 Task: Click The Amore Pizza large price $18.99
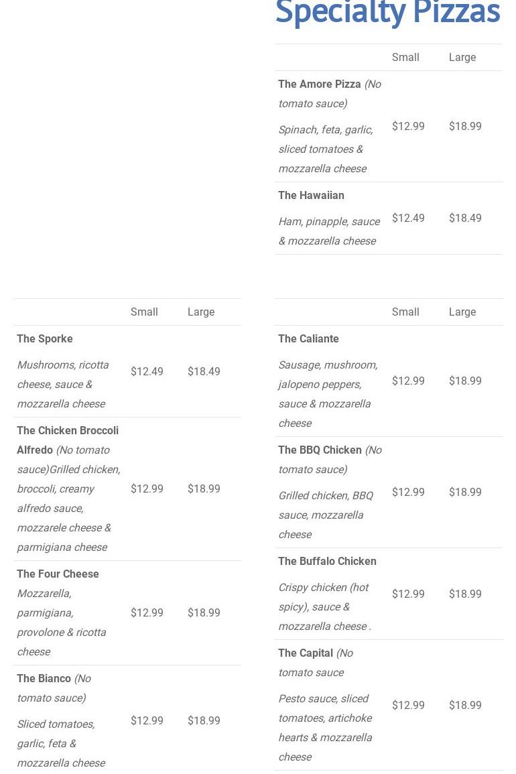[x=465, y=127]
